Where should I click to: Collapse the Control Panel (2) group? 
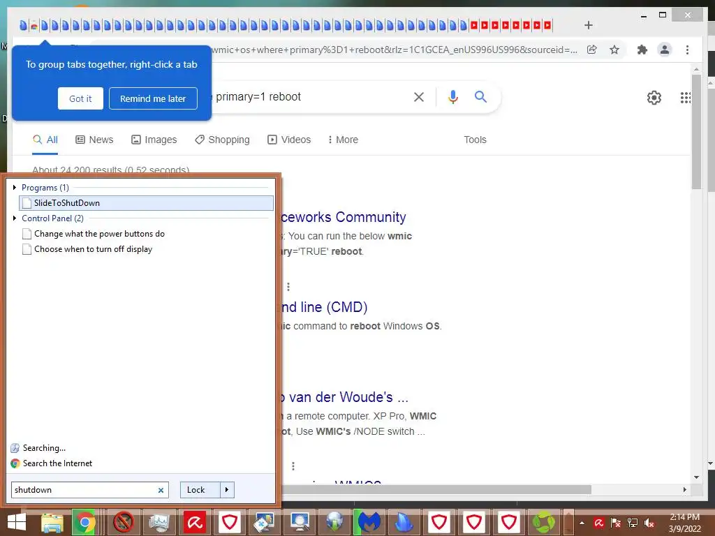[x=15, y=218]
